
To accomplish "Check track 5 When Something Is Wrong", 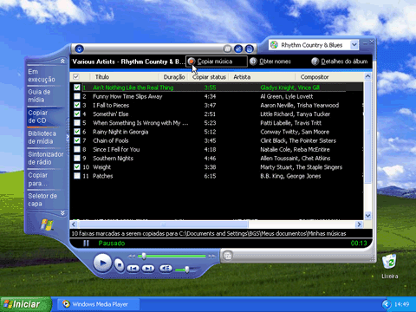I will [x=77, y=123].
